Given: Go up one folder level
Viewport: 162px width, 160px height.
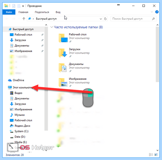Looking at the screenshot, I should click(x=24, y=19).
